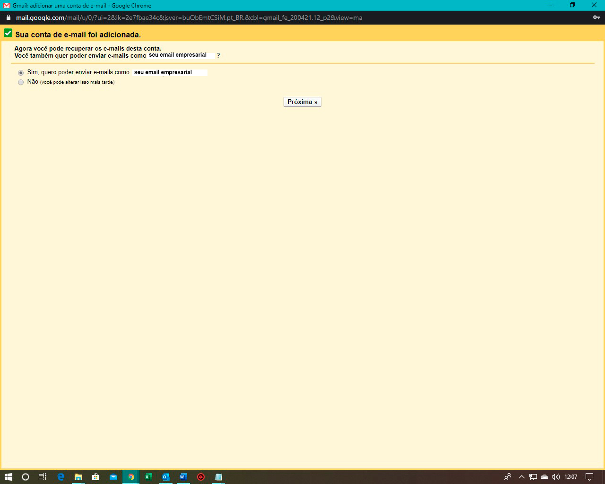Switch to Word in taskbar
The height and width of the screenshot is (484, 605).
(183, 477)
